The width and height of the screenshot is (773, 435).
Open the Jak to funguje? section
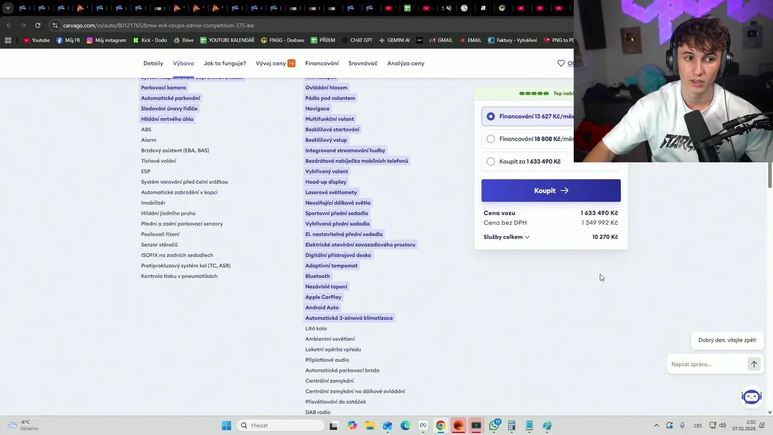point(225,63)
